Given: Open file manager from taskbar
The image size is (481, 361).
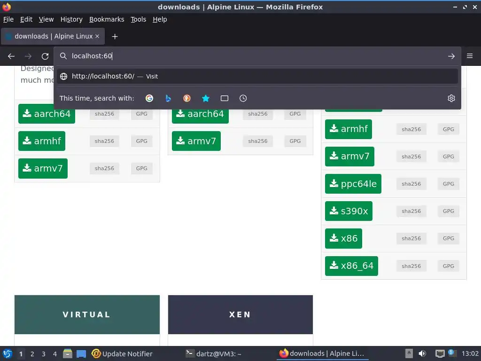Looking at the screenshot, I should click(68, 353).
